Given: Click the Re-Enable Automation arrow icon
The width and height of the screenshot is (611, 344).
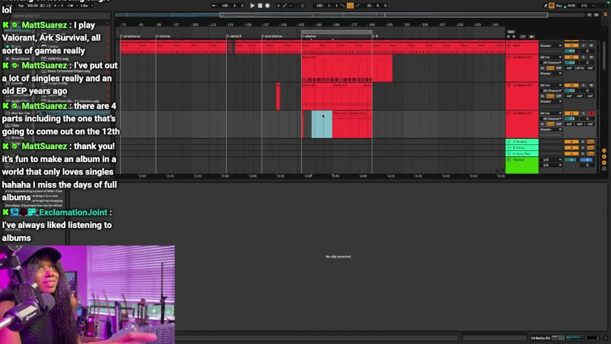Looking at the screenshot, I should (x=290, y=6).
